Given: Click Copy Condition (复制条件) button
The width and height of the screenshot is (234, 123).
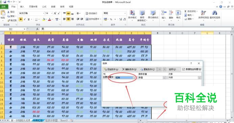Looking at the screenshot, I should coord(148,69).
